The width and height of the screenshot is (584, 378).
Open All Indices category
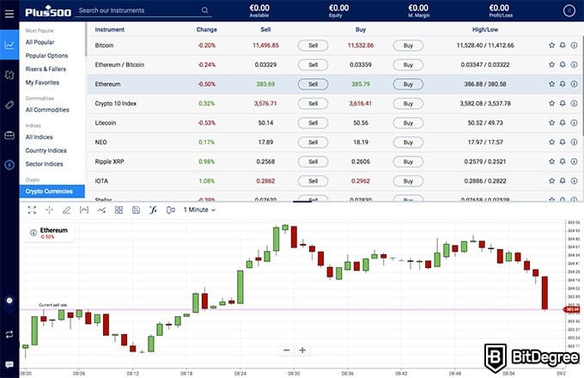click(40, 137)
